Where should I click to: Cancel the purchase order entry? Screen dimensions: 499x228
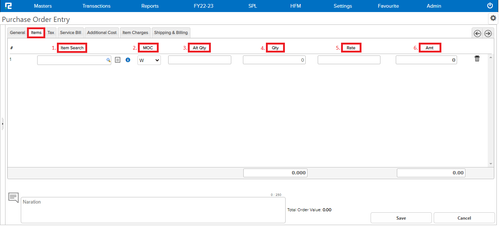pos(464,218)
